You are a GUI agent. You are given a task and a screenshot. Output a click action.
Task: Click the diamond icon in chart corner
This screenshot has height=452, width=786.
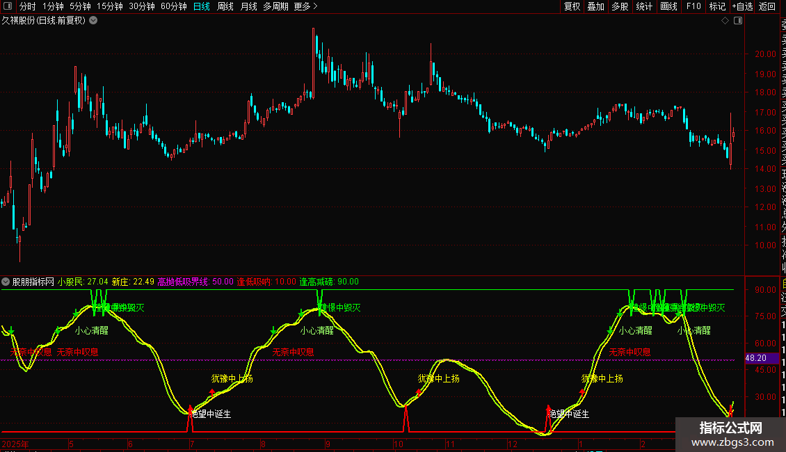tap(725, 21)
